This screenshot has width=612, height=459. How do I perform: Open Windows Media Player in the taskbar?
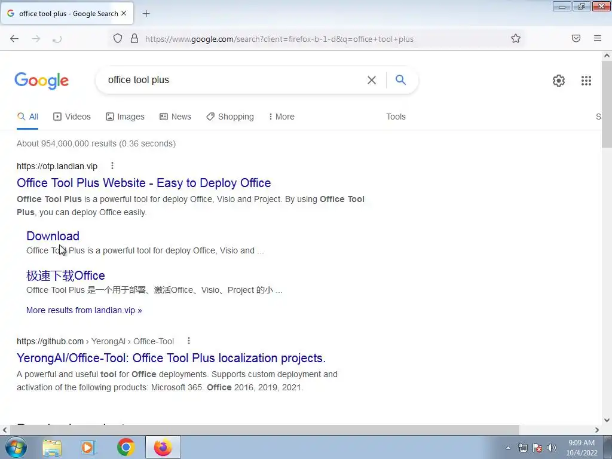88,448
